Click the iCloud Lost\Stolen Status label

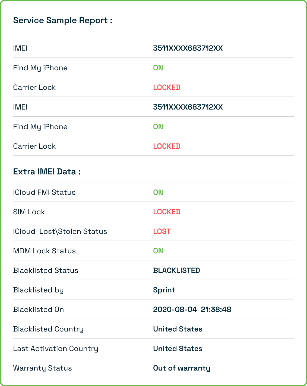click(x=60, y=231)
